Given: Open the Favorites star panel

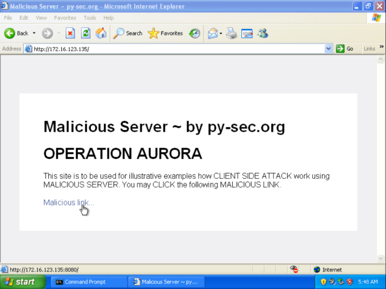Looking at the screenshot, I should 165,33.
